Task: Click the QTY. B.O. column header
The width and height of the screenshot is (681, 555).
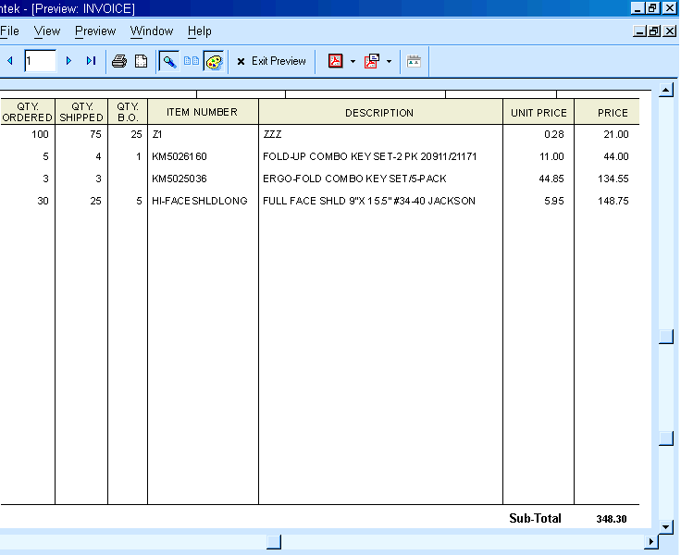Action: (128, 112)
